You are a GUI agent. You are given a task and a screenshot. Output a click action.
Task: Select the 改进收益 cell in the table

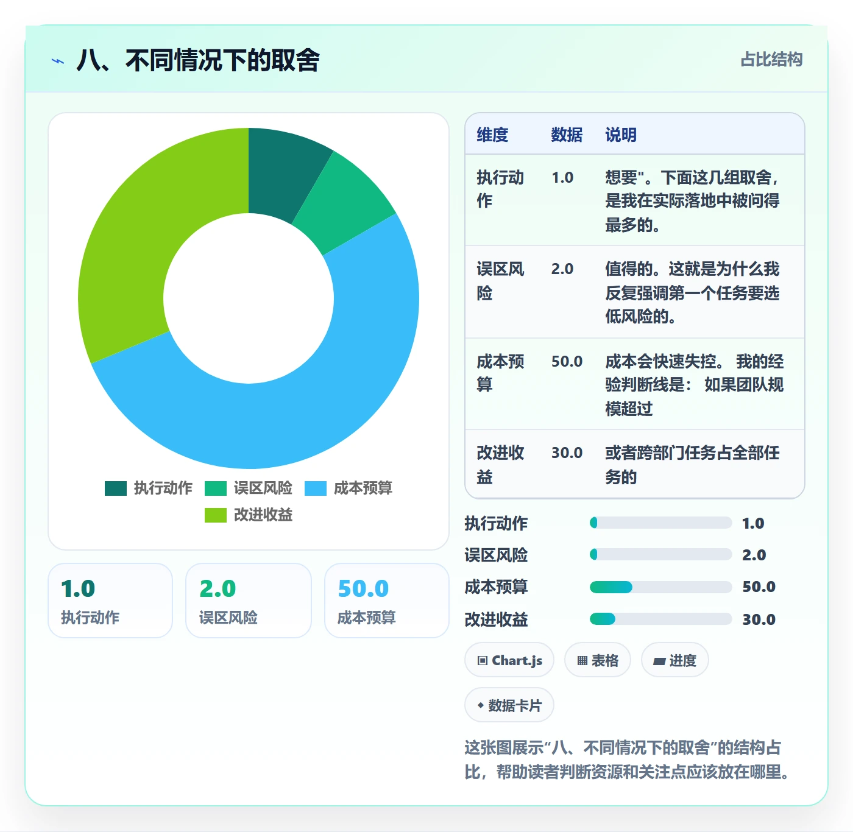pos(502,464)
